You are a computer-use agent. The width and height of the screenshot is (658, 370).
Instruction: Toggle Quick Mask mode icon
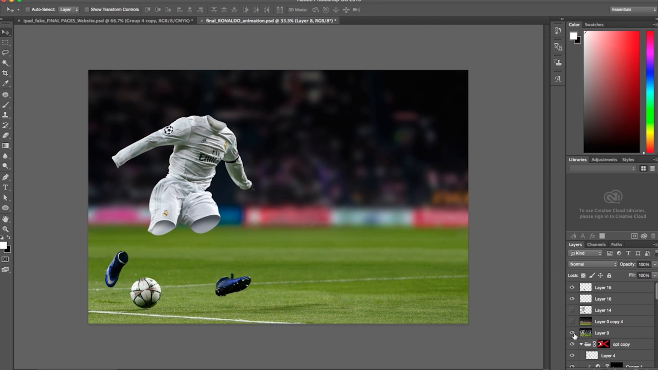(6, 260)
